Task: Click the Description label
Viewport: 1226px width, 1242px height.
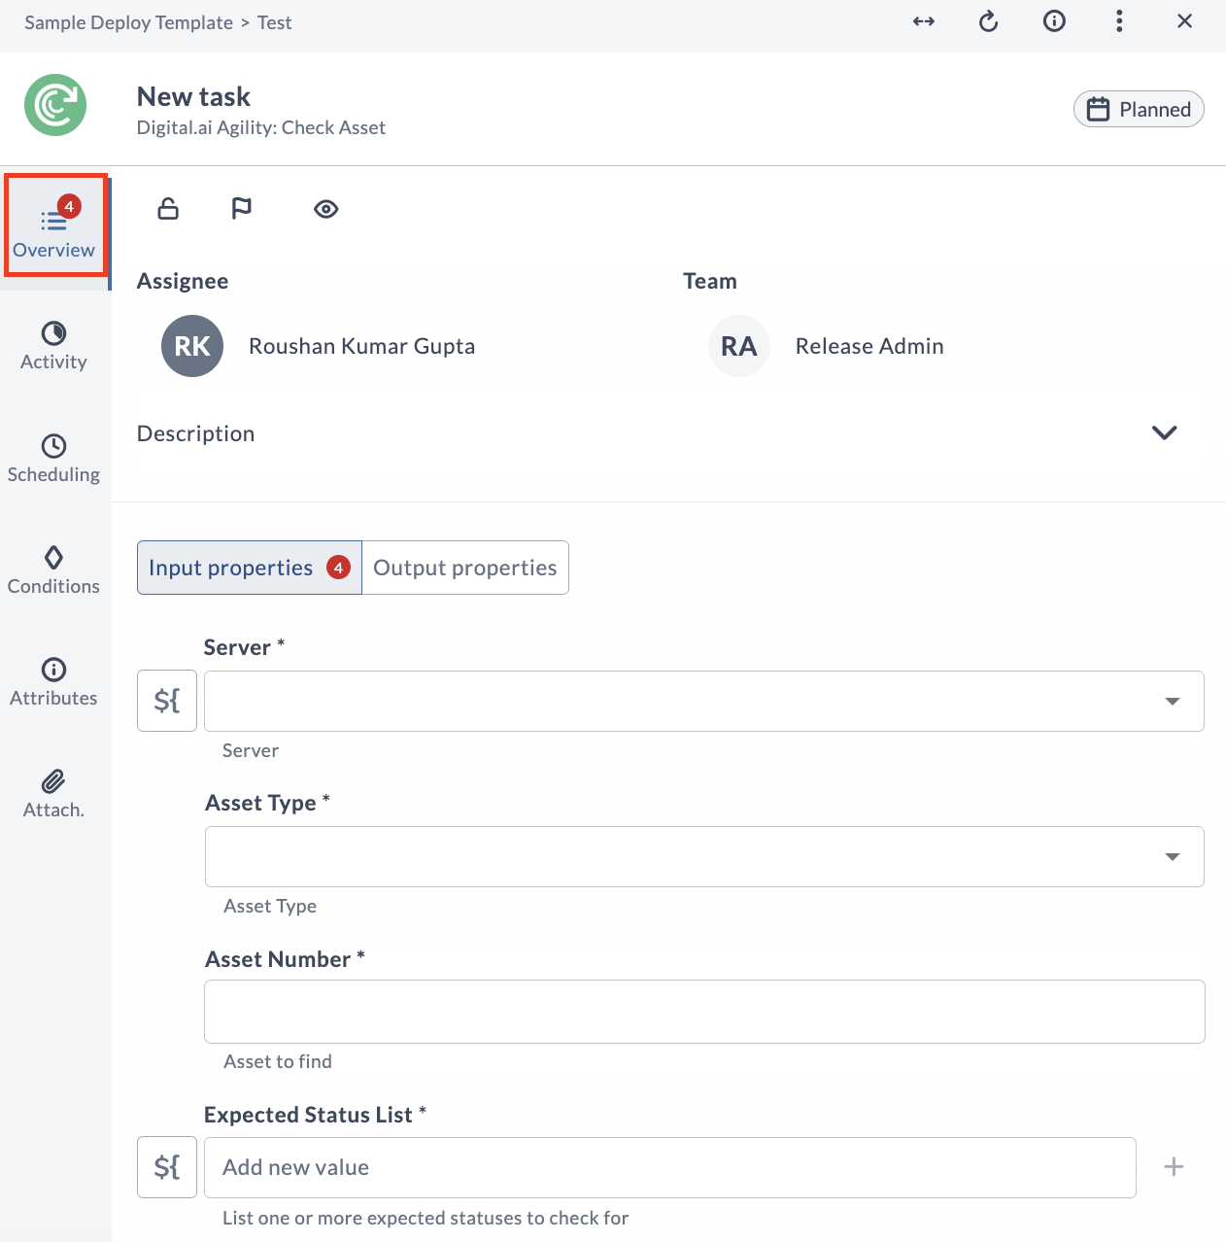Action: pos(195,433)
